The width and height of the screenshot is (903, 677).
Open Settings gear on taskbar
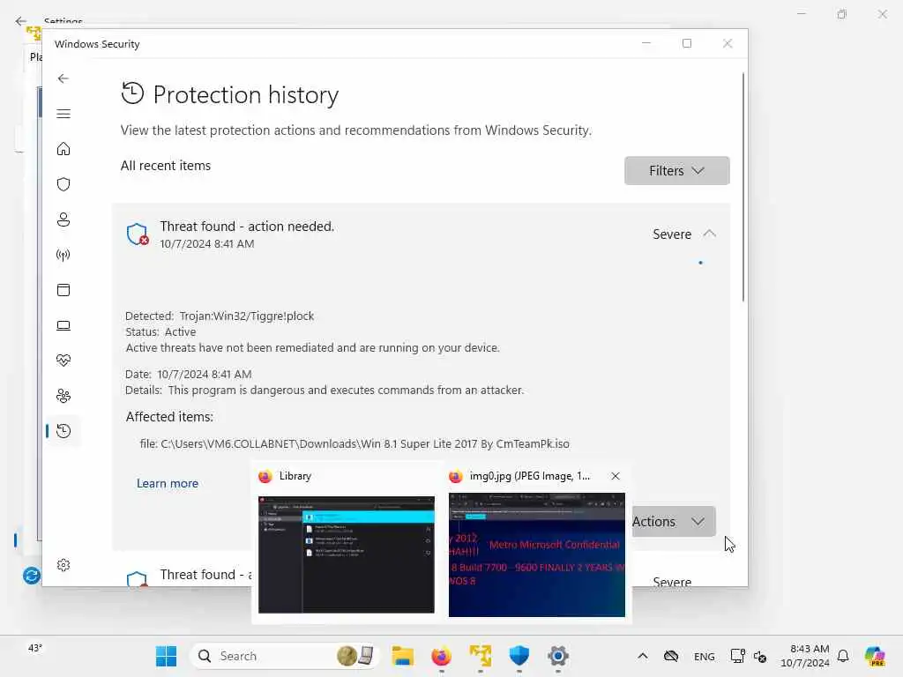click(557, 656)
